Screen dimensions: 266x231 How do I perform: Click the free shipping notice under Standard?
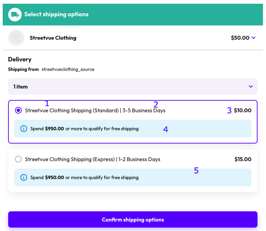(x=133, y=129)
